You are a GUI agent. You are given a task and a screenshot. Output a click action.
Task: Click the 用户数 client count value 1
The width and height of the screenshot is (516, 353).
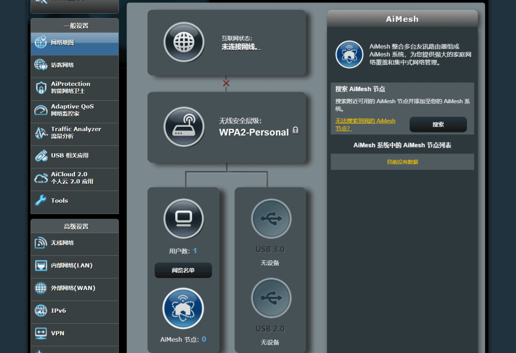pos(195,251)
